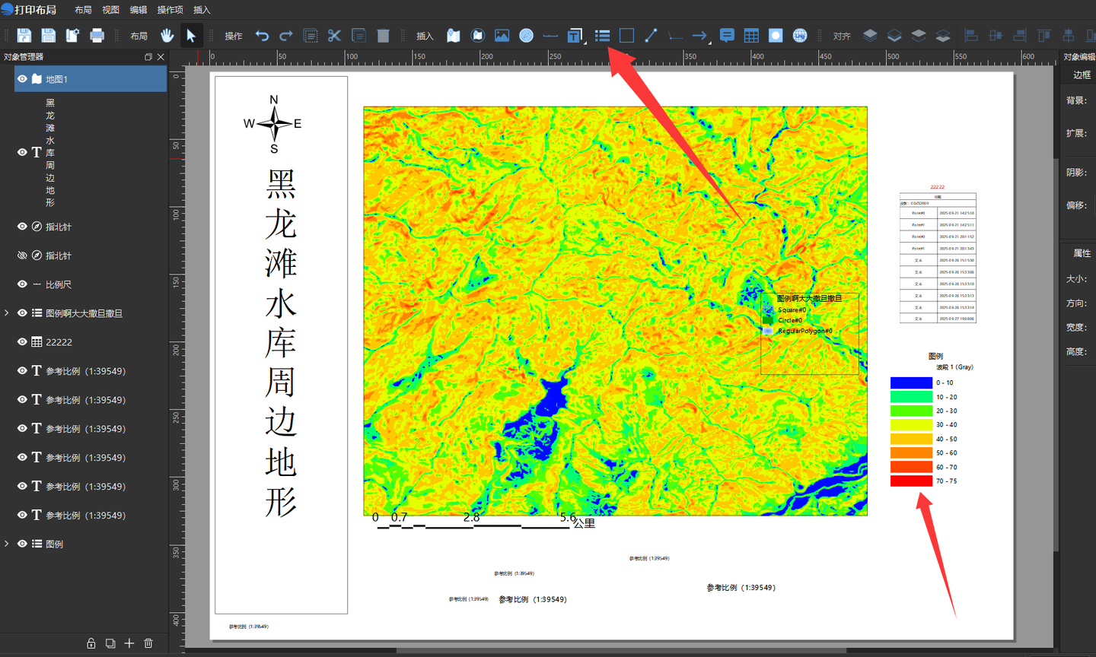Open the 操作项 menu
Screen dimensions: 1096x657
point(170,10)
